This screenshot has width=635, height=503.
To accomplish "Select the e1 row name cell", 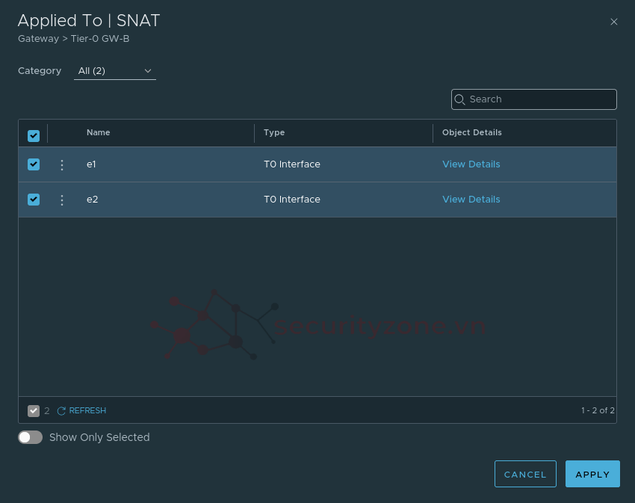I will (92, 164).
